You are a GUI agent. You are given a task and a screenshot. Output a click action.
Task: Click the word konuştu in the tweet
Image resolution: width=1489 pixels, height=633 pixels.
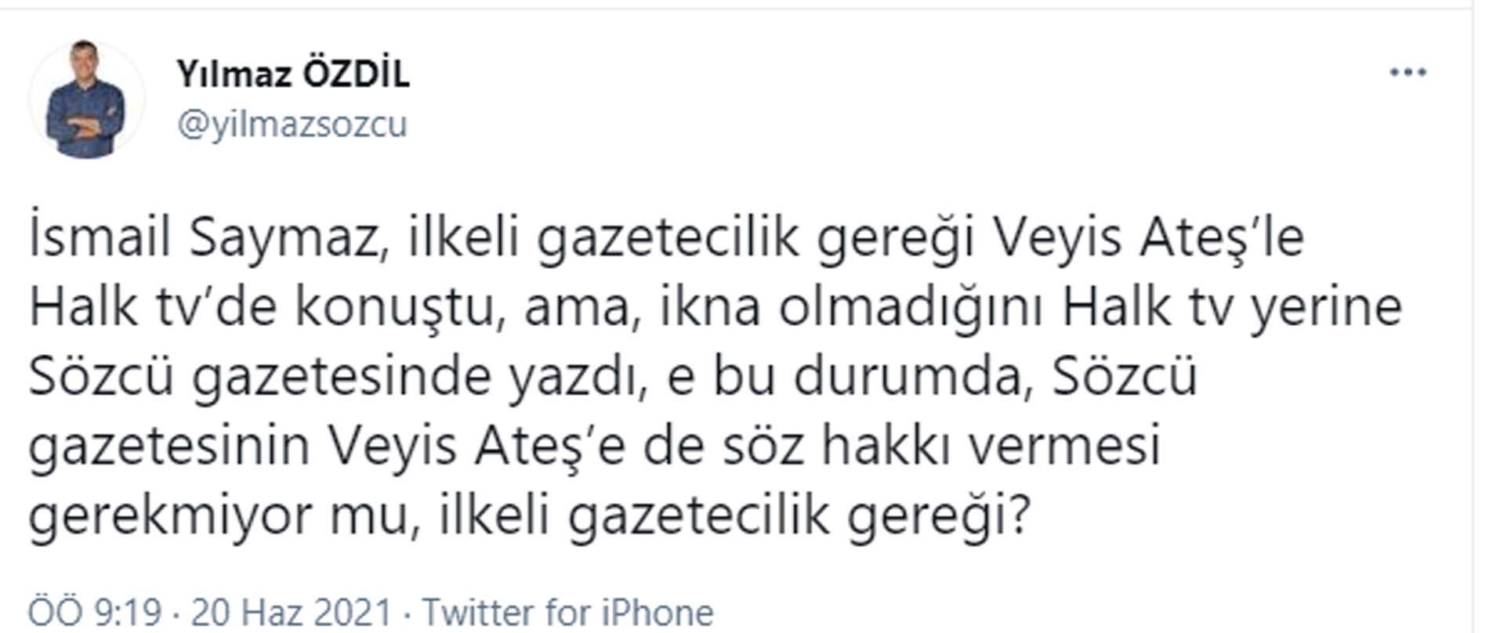[397, 307]
